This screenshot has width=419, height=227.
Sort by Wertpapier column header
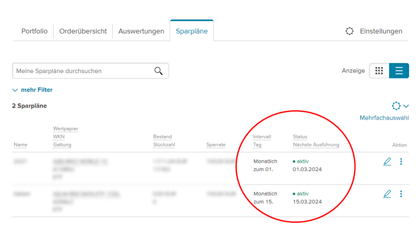[x=65, y=129]
